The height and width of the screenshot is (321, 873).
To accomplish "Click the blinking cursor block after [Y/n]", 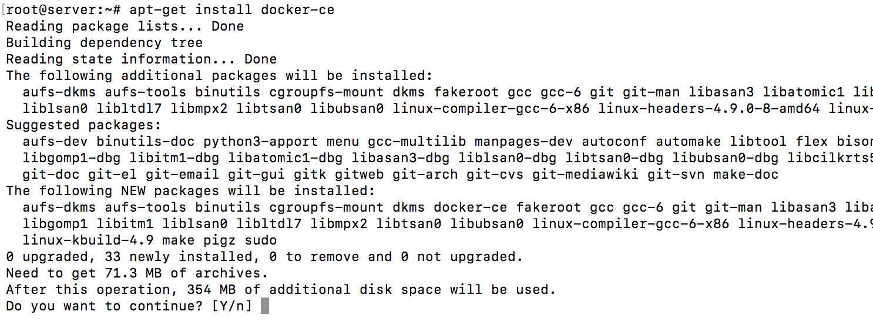I will pos(264,306).
